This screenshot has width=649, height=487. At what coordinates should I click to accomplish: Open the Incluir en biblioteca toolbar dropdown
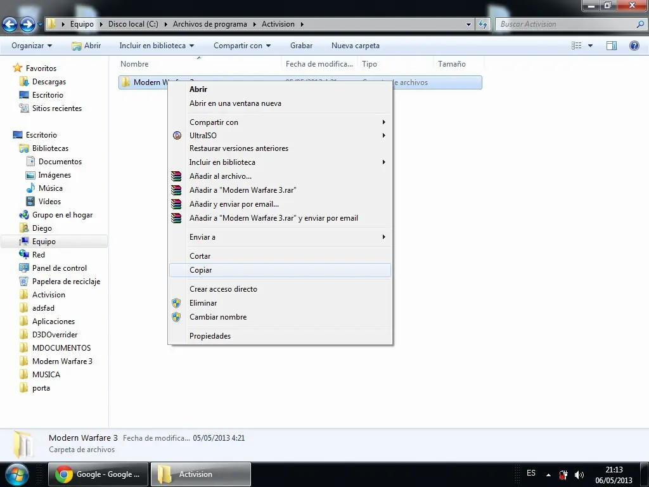pyautogui.click(x=157, y=46)
